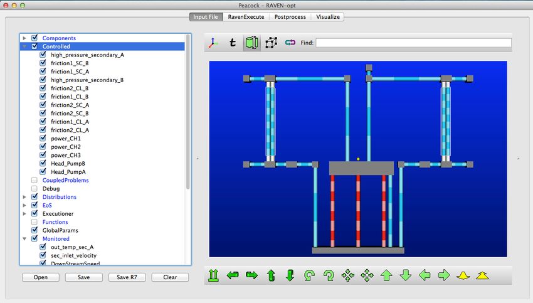Click the wireframe cube bounding-box icon
This screenshot has width=533, height=303.
(271, 43)
